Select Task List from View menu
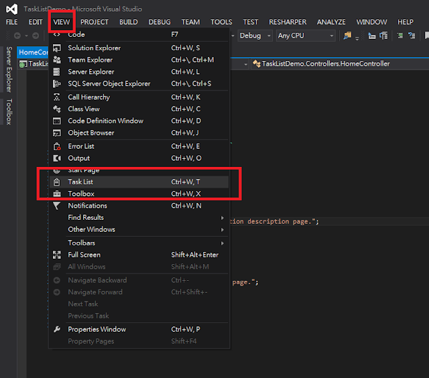The width and height of the screenshot is (429, 378). [x=139, y=182]
